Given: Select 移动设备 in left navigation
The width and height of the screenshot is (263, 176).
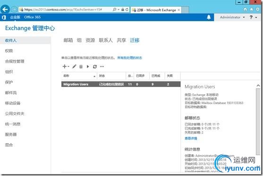Looking at the screenshot, I should (x=13, y=103).
